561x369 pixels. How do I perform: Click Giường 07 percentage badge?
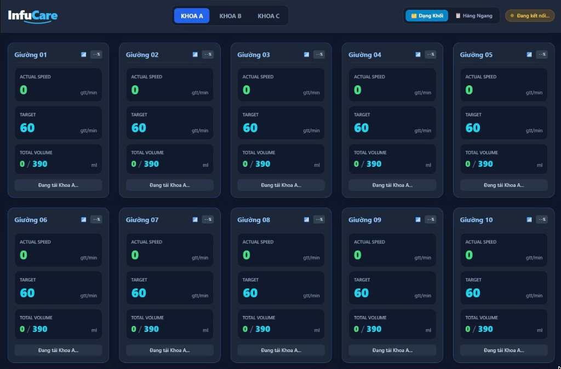208,219
